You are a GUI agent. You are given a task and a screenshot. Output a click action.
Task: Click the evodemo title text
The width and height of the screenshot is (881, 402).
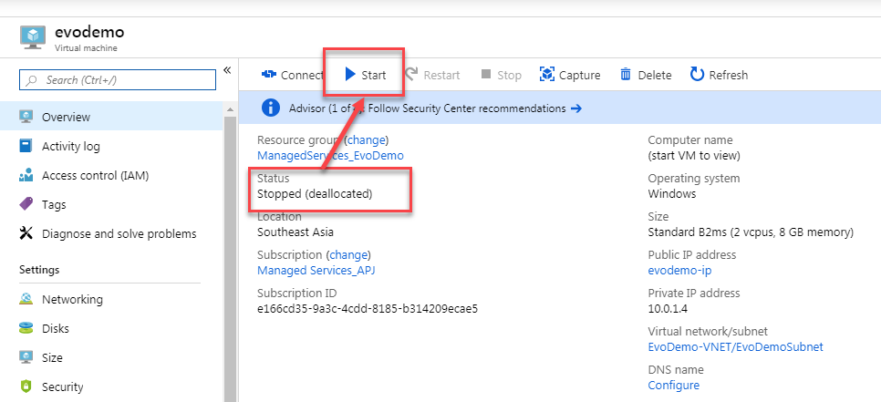89,32
